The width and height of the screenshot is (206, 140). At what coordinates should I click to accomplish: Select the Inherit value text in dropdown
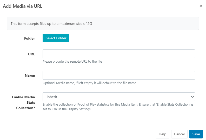[52, 97]
